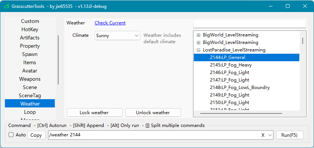Collapse the LostParadise_LevelStreaming node
The width and height of the screenshot is (314, 148).
198,50
